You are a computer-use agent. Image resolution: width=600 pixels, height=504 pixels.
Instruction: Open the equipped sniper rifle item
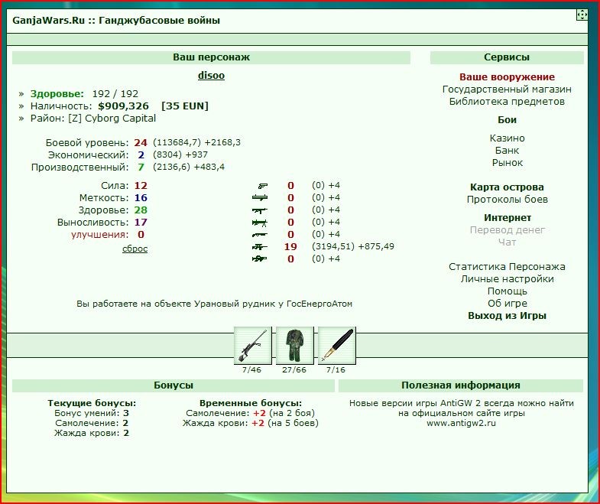[x=252, y=346]
